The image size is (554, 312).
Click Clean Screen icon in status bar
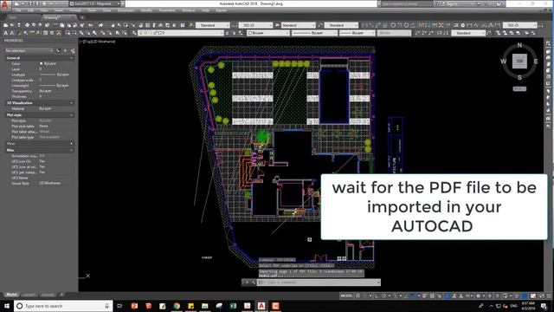point(542,296)
